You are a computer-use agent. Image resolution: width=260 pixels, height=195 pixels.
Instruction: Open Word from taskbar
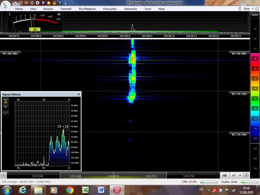coord(101,190)
